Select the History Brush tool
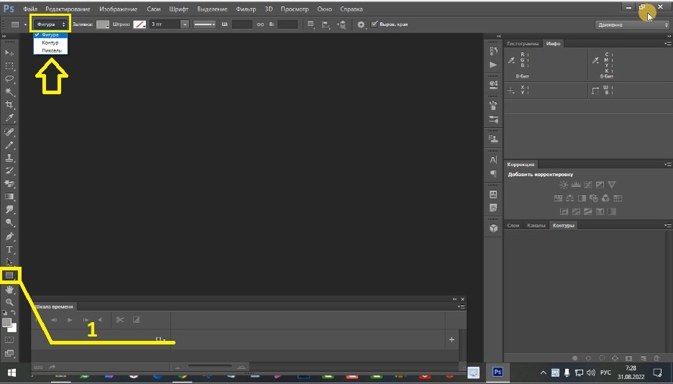 9,170
